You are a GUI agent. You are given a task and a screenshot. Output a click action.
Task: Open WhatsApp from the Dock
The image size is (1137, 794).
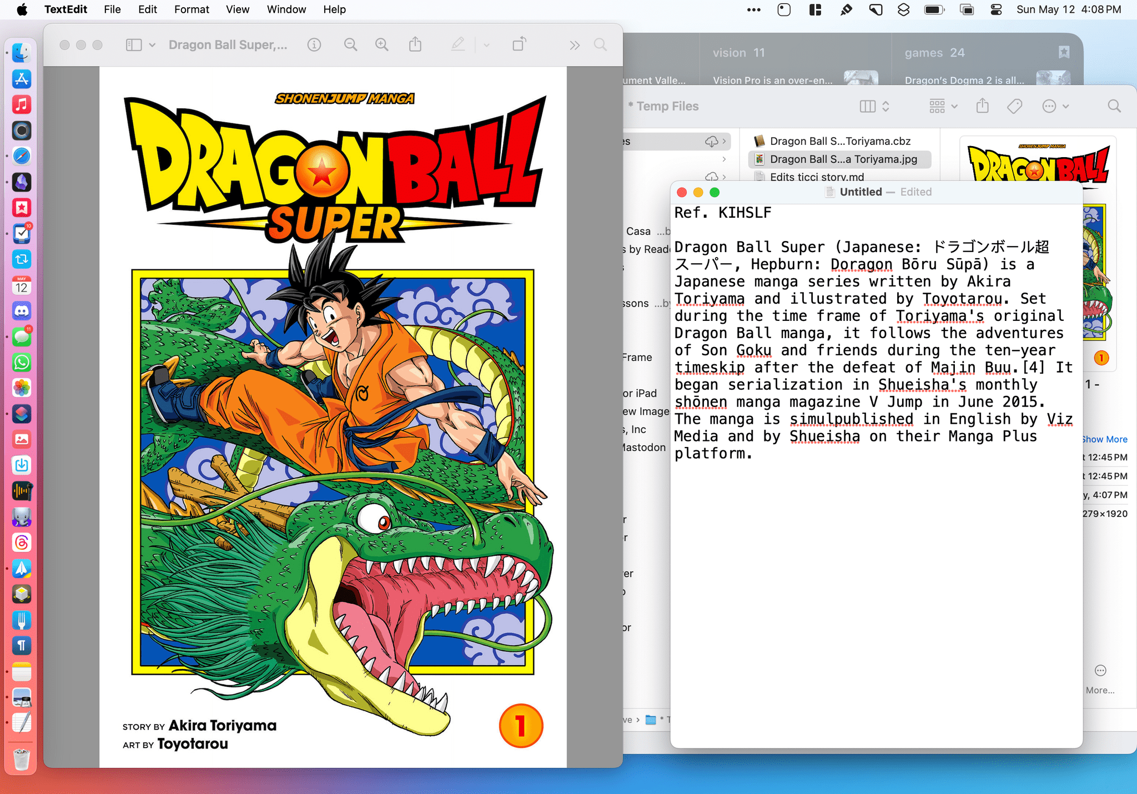pos(22,362)
